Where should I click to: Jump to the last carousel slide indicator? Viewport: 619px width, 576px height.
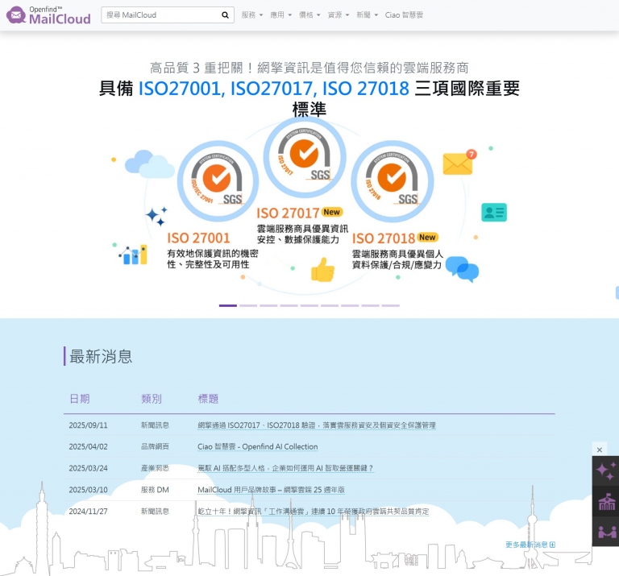(x=390, y=305)
